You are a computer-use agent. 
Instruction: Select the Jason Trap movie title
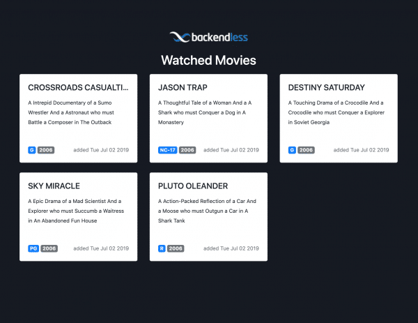pos(181,88)
